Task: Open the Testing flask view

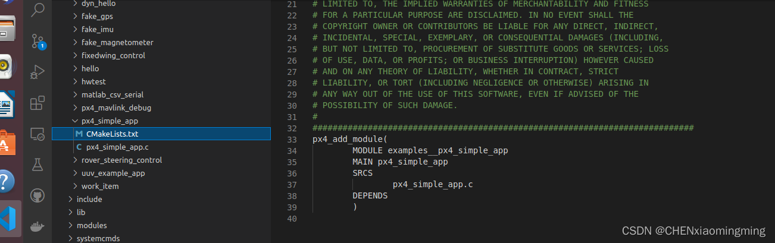Action: (x=37, y=165)
